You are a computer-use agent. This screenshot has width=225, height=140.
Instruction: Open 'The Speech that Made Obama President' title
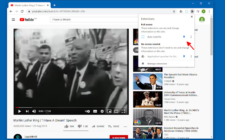(180, 76)
